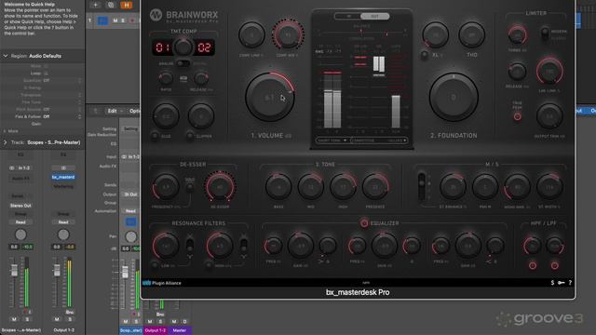Click Stereo Out output slot
The height and width of the screenshot is (335, 596).
click(x=20, y=206)
